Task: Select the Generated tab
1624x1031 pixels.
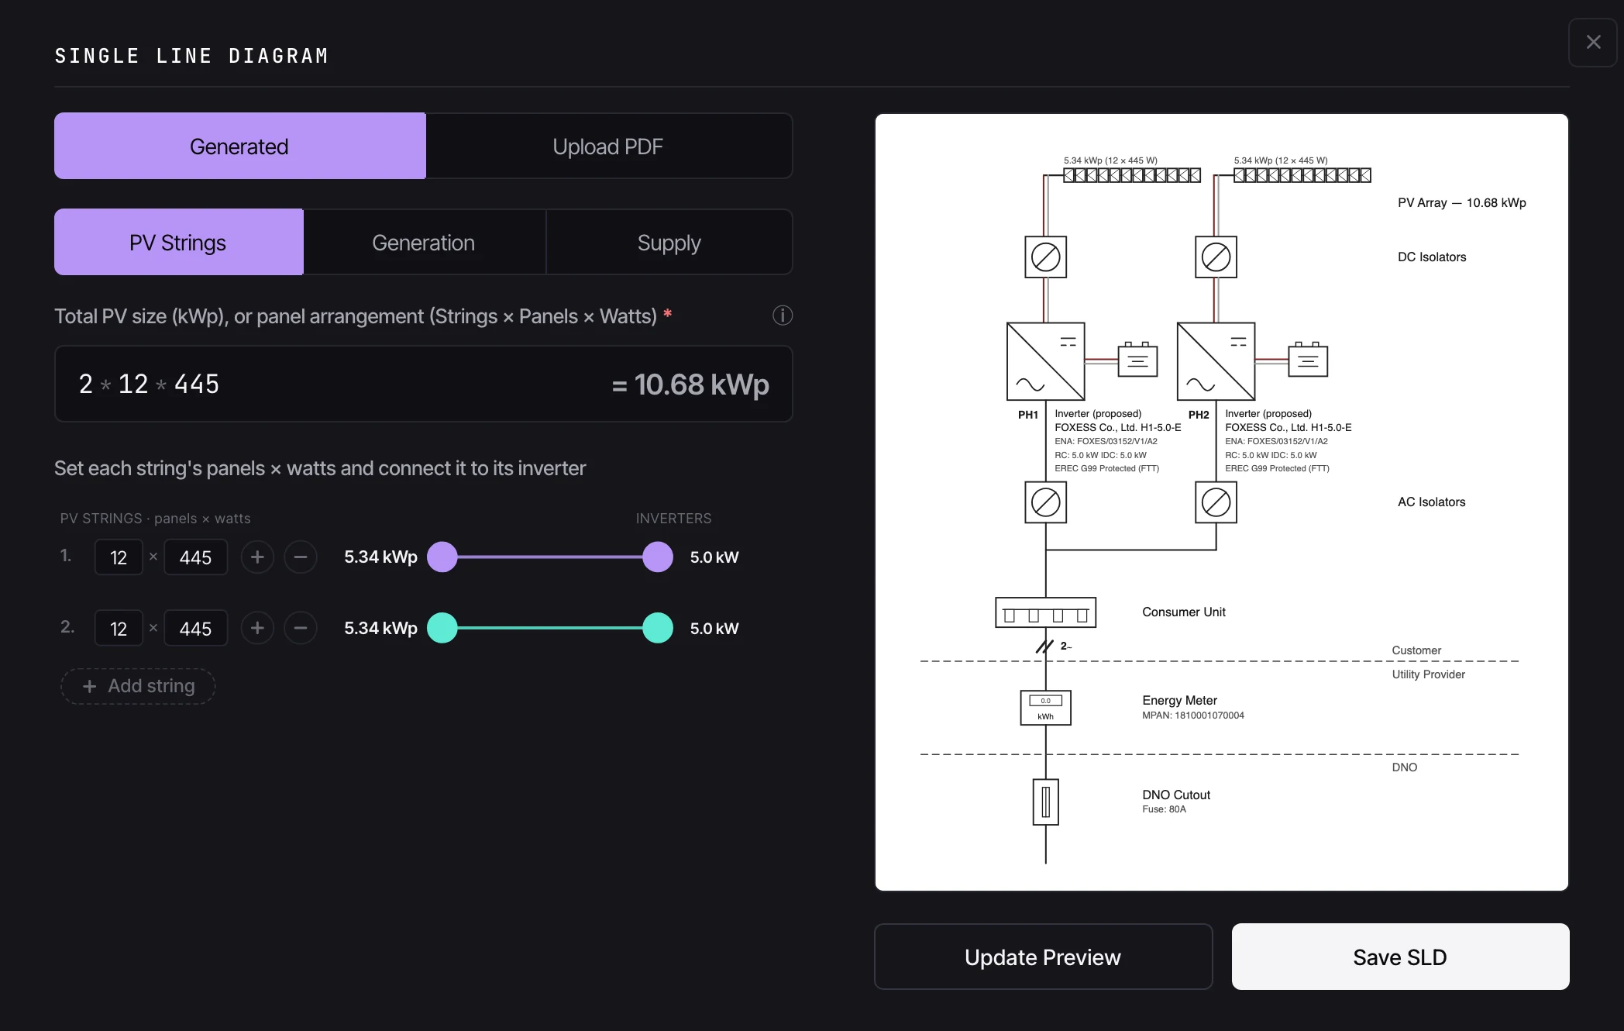Action: pos(239,146)
